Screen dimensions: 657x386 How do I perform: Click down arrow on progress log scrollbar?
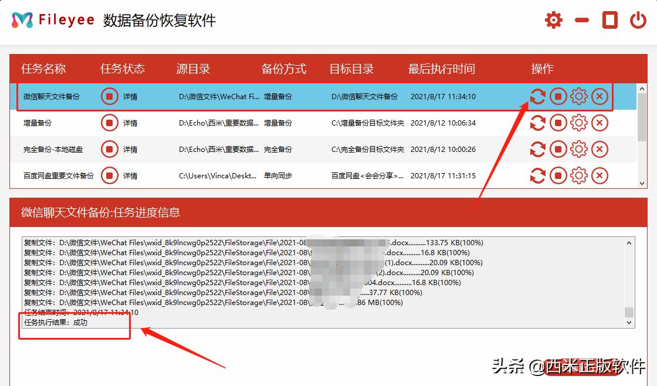tap(629, 322)
